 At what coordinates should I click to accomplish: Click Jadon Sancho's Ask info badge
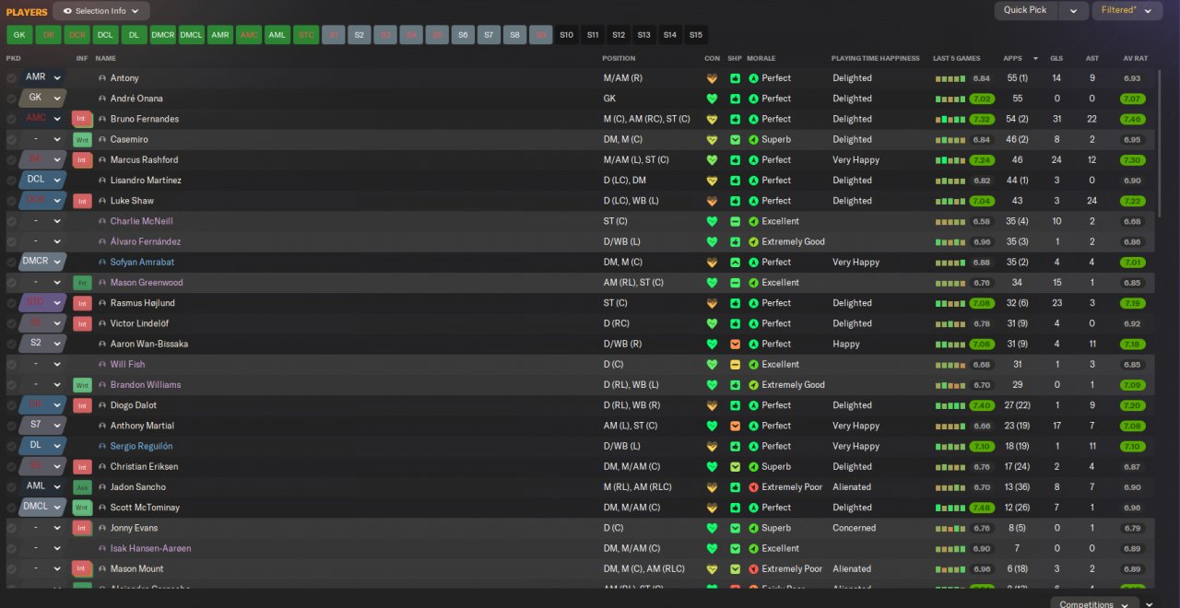pyautogui.click(x=82, y=487)
